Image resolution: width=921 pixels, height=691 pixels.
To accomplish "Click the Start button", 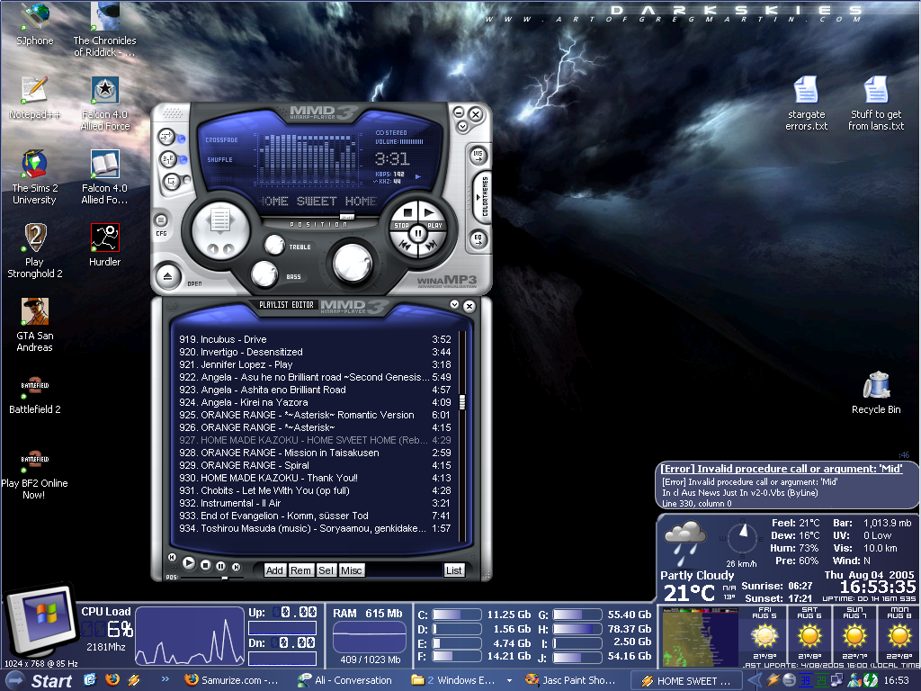I will pyautogui.click(x=41, y=680).
